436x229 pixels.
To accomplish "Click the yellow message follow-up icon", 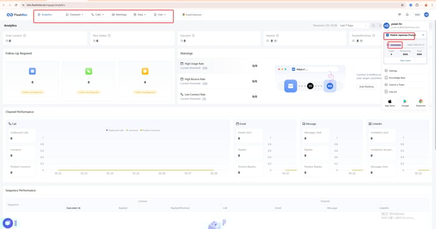I will [x=145, y=71].
